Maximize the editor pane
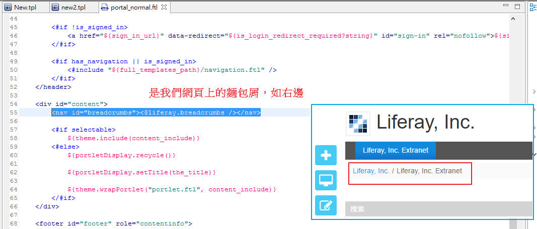Screen dimensions: 537x229 tap(517, 6)
